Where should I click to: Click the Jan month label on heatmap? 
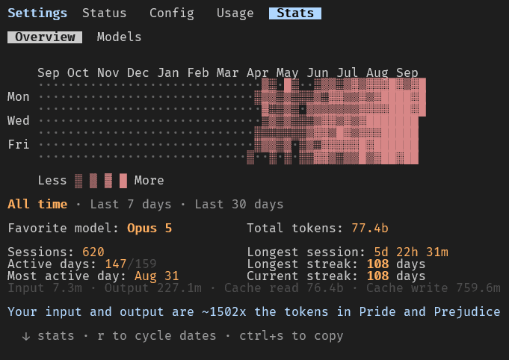[x=168, y=73]
